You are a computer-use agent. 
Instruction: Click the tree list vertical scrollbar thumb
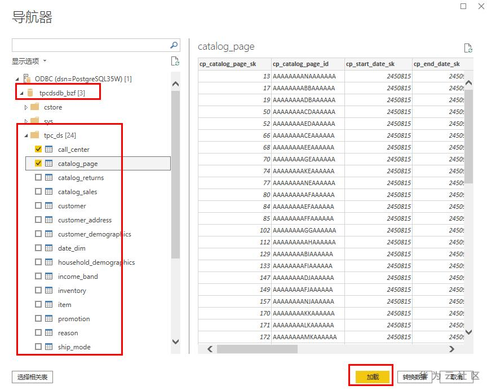point(175,174)
